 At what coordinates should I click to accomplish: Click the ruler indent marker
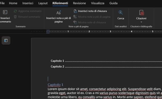pyautogui.click(x=48, y=31)
